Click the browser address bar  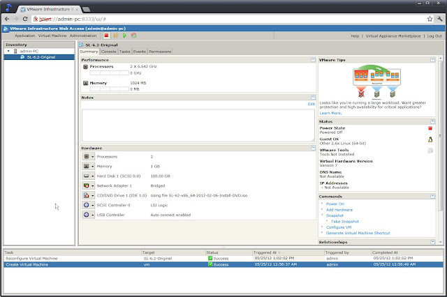230,19
